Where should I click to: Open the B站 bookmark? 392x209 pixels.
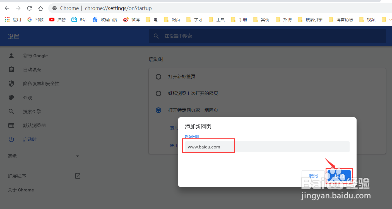click(x=79, y=20)
